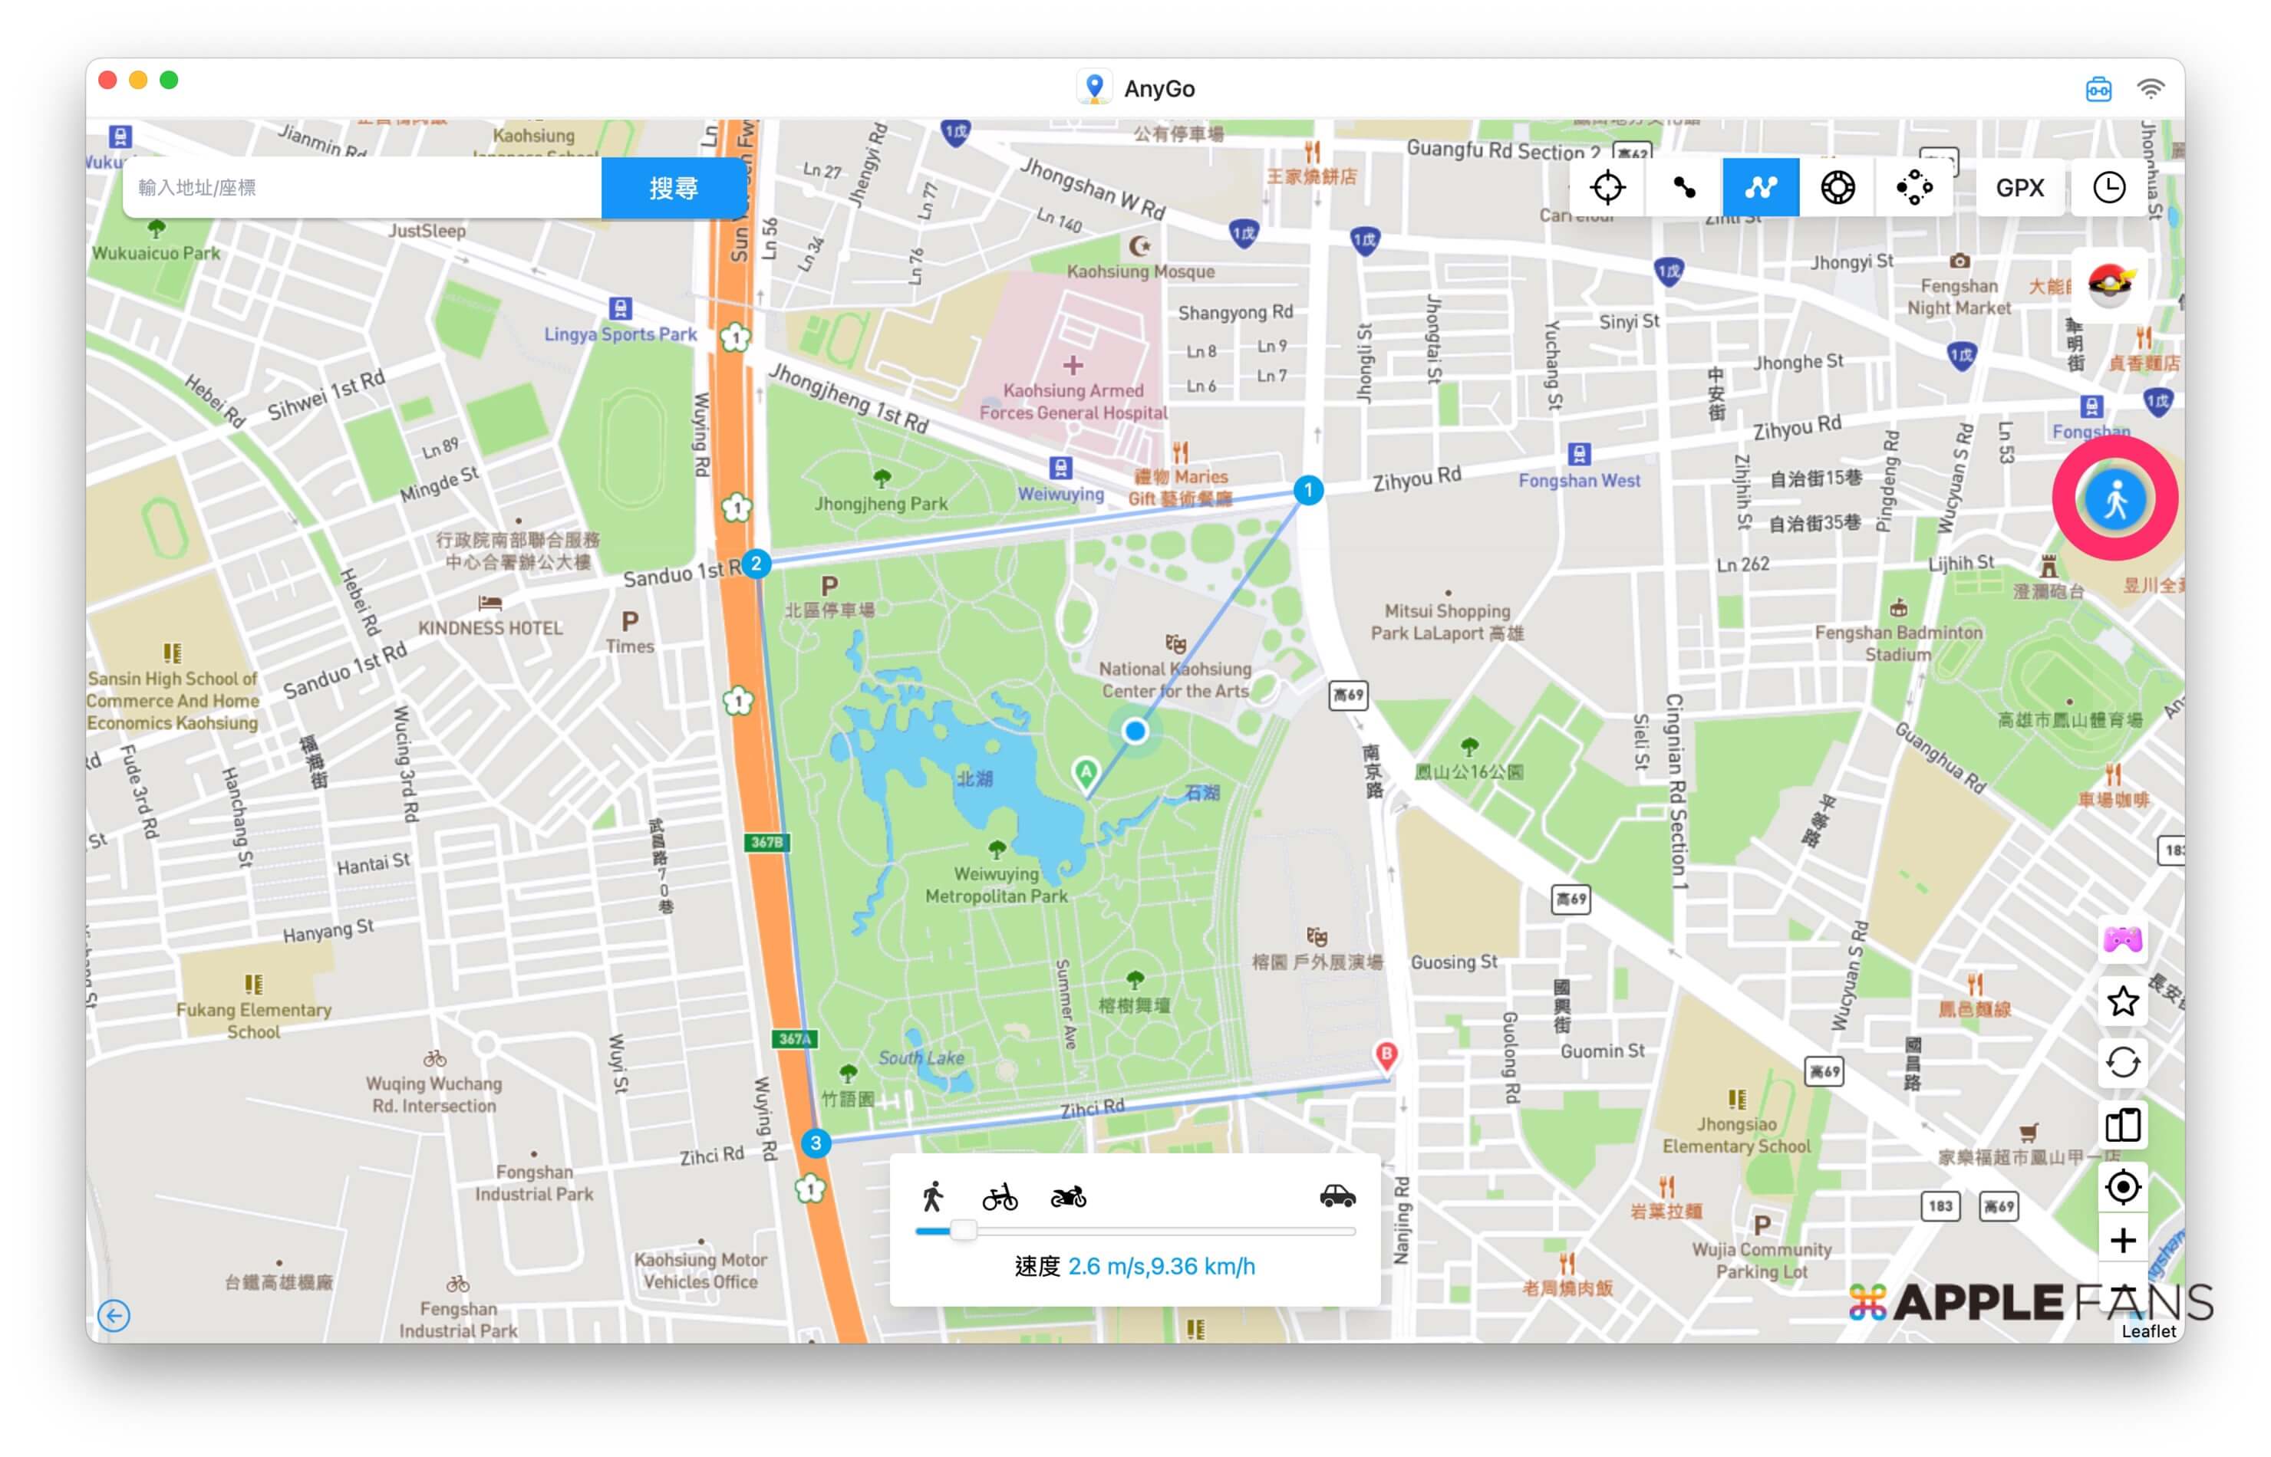Click the Pokeball icon
The image size is (2271, 1457).
[x=2108, y=283]
